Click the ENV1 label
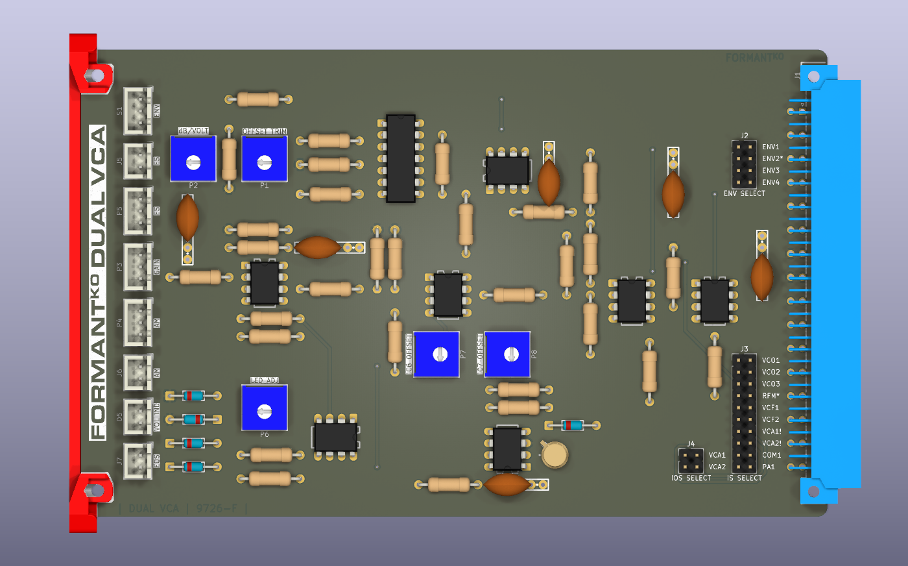 (x=771, y=147)
